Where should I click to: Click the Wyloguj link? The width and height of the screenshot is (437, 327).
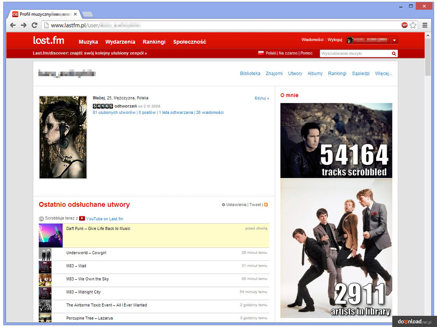coord(335,40)
